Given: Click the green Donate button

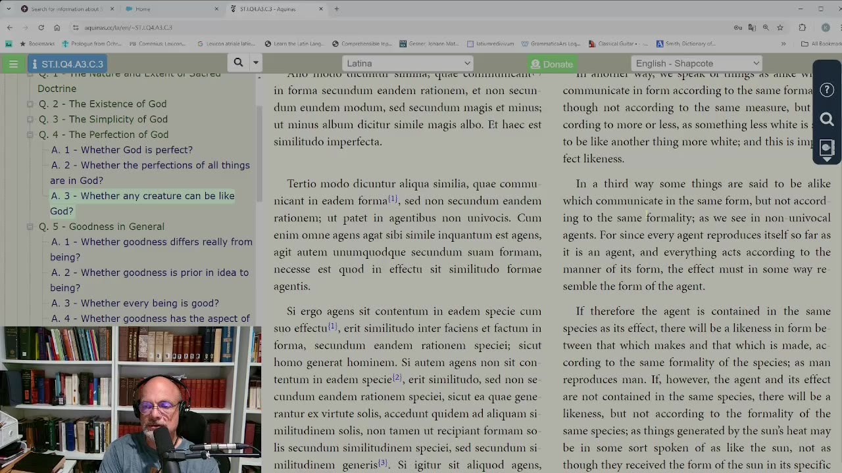Looking at the screenshot, I should click(551, 64).
